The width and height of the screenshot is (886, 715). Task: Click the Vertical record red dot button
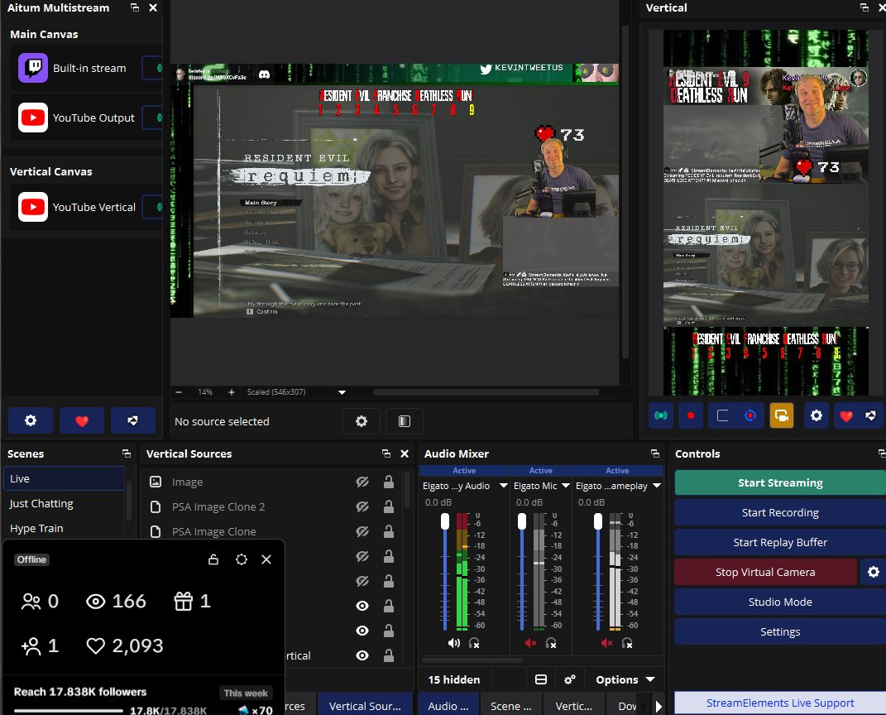[691, 415]
